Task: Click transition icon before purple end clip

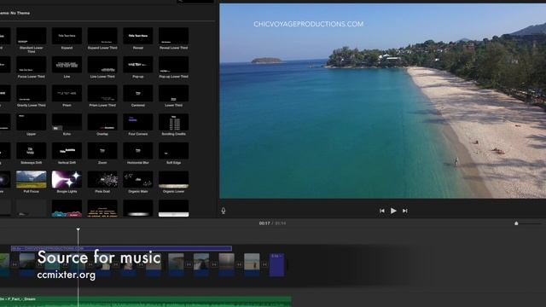Action: (264, 264)
